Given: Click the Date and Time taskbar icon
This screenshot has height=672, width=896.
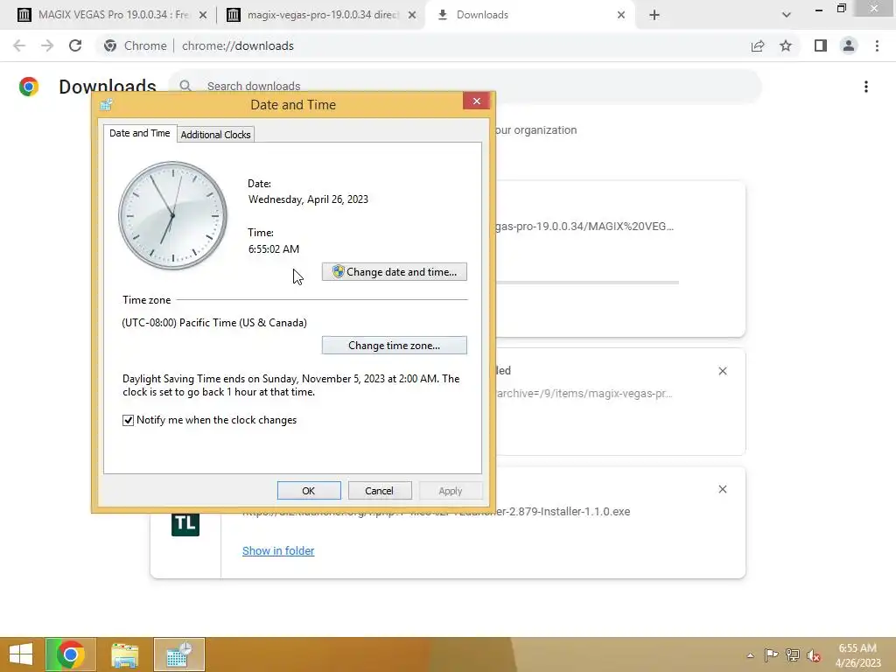Looking at the screenshot, I should coord(178,654).
